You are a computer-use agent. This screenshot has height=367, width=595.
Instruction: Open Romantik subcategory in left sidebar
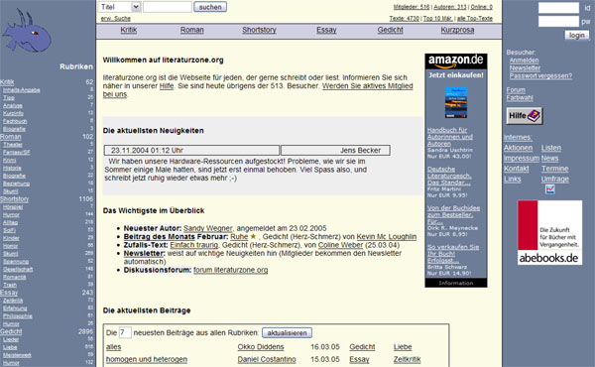click(15, 277)
